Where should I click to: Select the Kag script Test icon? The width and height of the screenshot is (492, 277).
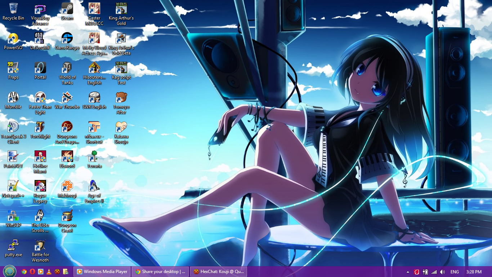click(121, 73)
